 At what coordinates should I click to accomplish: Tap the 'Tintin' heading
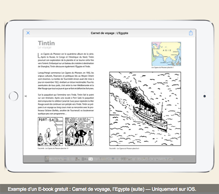(x=47, y=43)
